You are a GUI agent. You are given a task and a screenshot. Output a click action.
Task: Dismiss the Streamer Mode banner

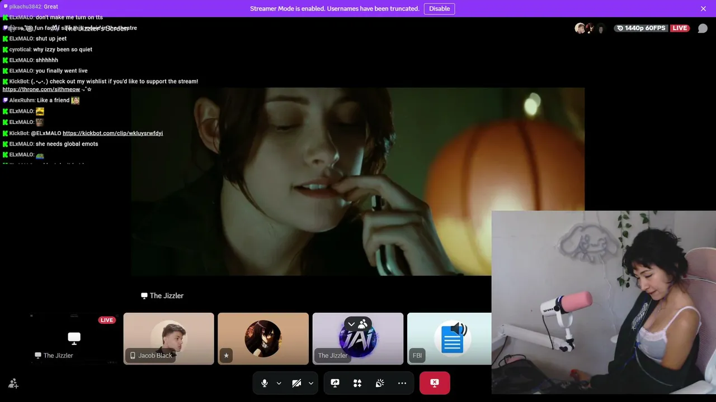point(703,8)
